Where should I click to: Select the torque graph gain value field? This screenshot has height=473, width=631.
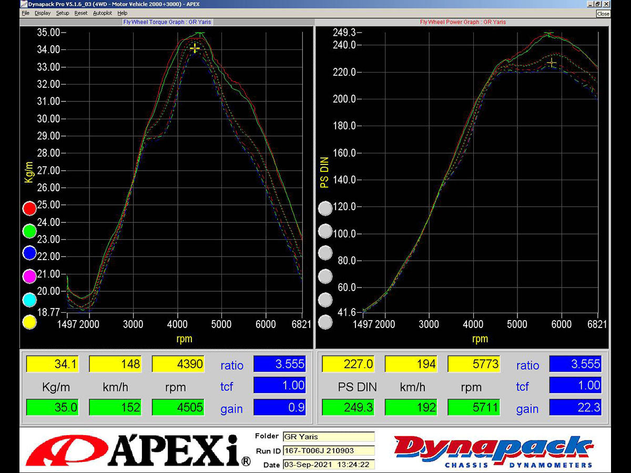coord(280,407)
